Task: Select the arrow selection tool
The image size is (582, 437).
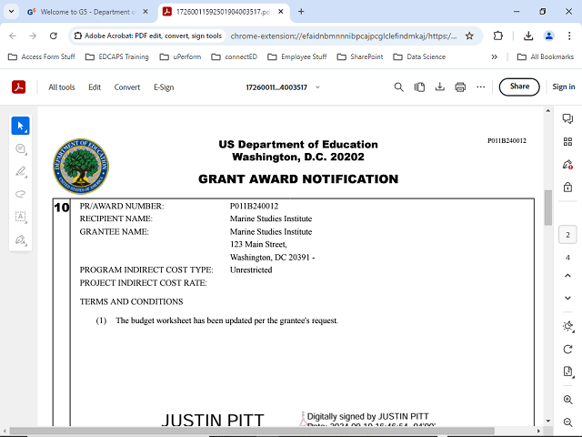Action: pyautogui.click(x=20, y=126)
